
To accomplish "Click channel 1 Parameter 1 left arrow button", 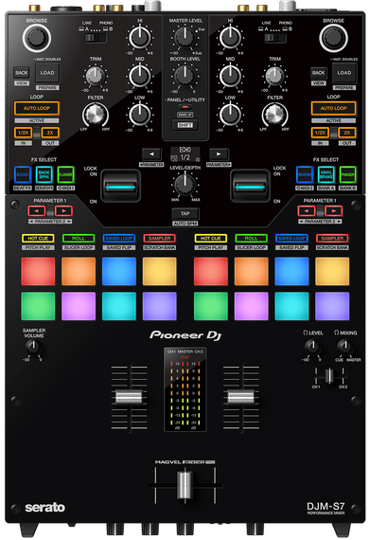I will 37,210.
